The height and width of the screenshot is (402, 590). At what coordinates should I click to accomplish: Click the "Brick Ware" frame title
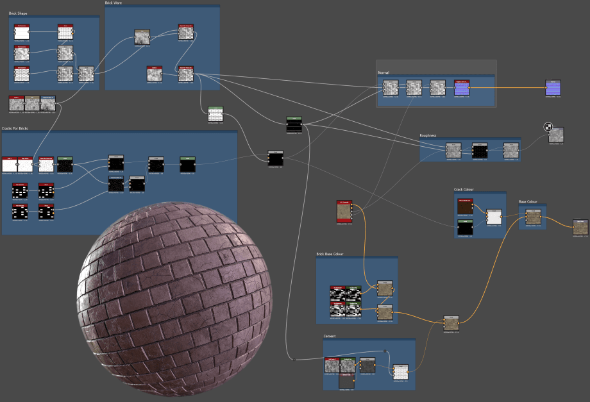[114, 3]
